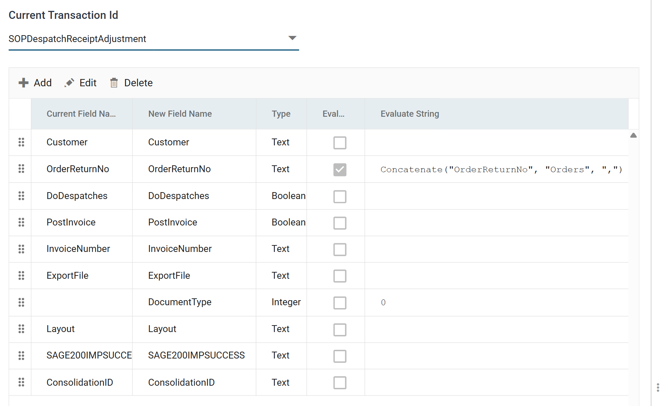660x406 pixels.
Task: Toggle Evaluate checkbox for DoDespatches row
Action: click(x=340, y=196)
